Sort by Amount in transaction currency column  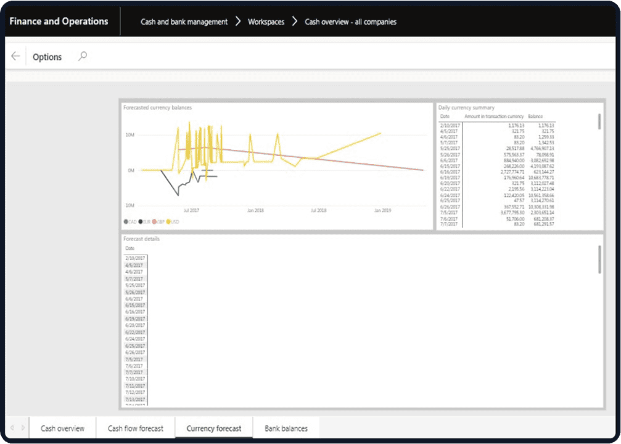point(494,117)
